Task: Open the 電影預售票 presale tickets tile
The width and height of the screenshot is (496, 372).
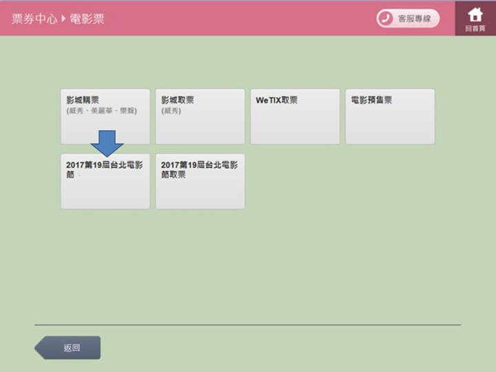Action: pos(390,116)
